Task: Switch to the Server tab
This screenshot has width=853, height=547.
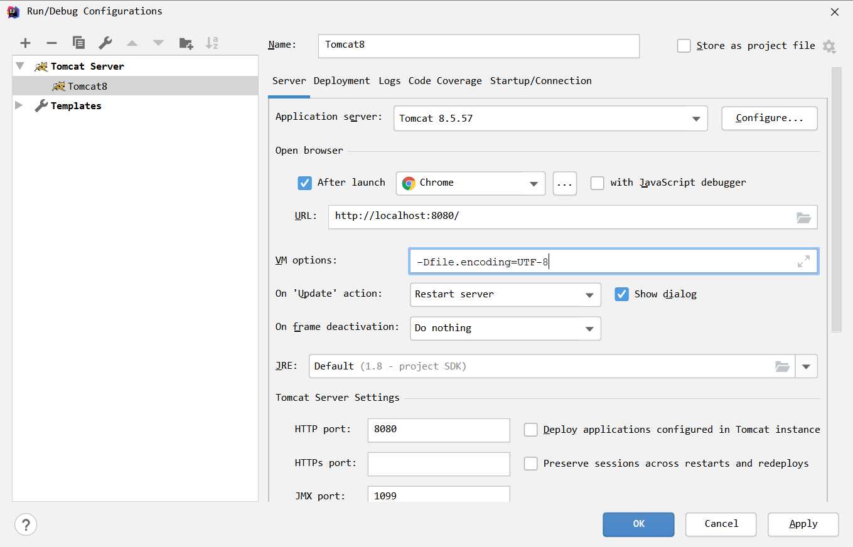Action: [x=289, y=81]
